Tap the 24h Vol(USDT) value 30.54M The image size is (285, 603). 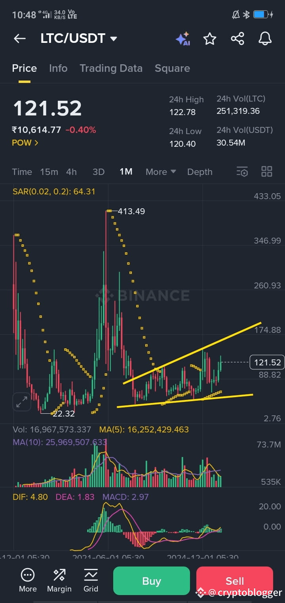click(x=230, y=143)
